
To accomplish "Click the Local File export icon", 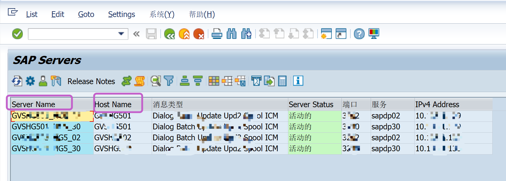I will (269, 81).
